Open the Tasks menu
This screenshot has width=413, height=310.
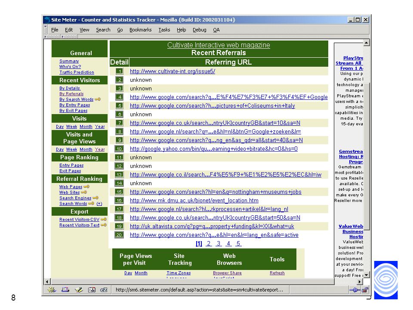[x=164, y=30]
